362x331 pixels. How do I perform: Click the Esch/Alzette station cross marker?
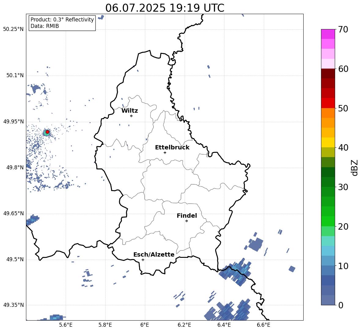click(143, 260)
